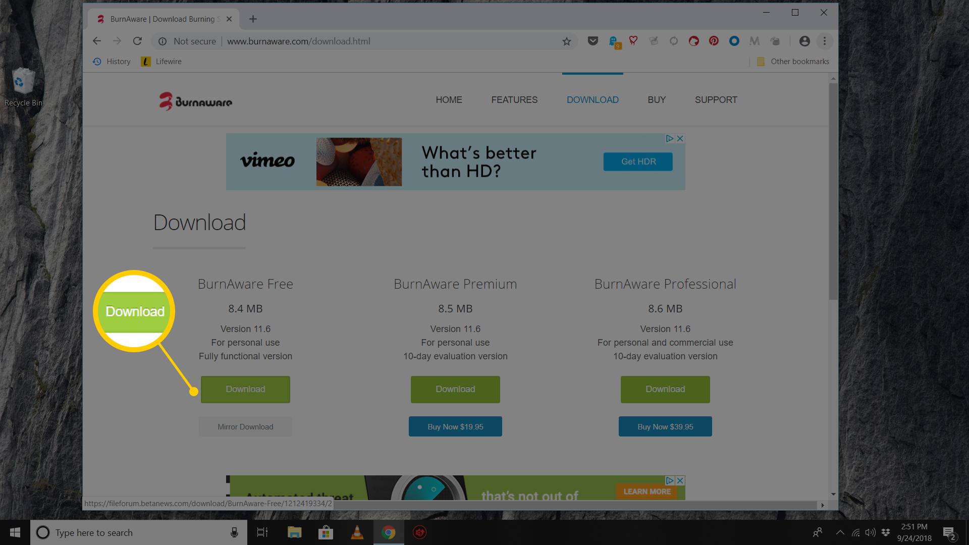Open a new browser tab
The width and height of the screenshot is (969, 545).
[253, 19]
